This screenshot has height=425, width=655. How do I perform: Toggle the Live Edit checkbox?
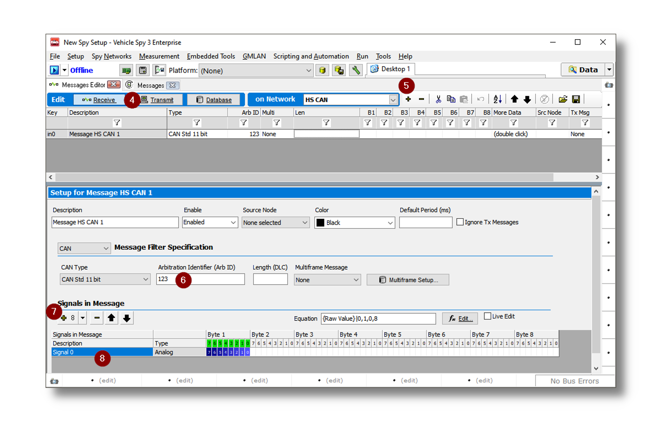488,316
